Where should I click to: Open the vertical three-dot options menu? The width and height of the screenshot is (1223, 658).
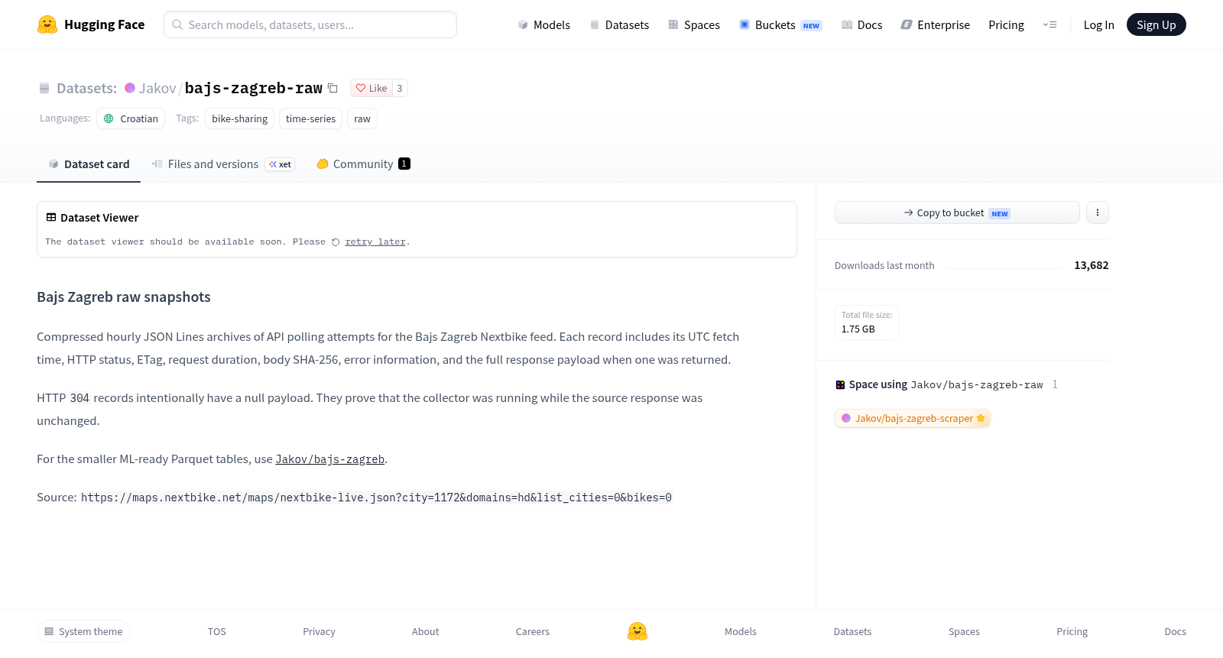tap(1098, 212)
